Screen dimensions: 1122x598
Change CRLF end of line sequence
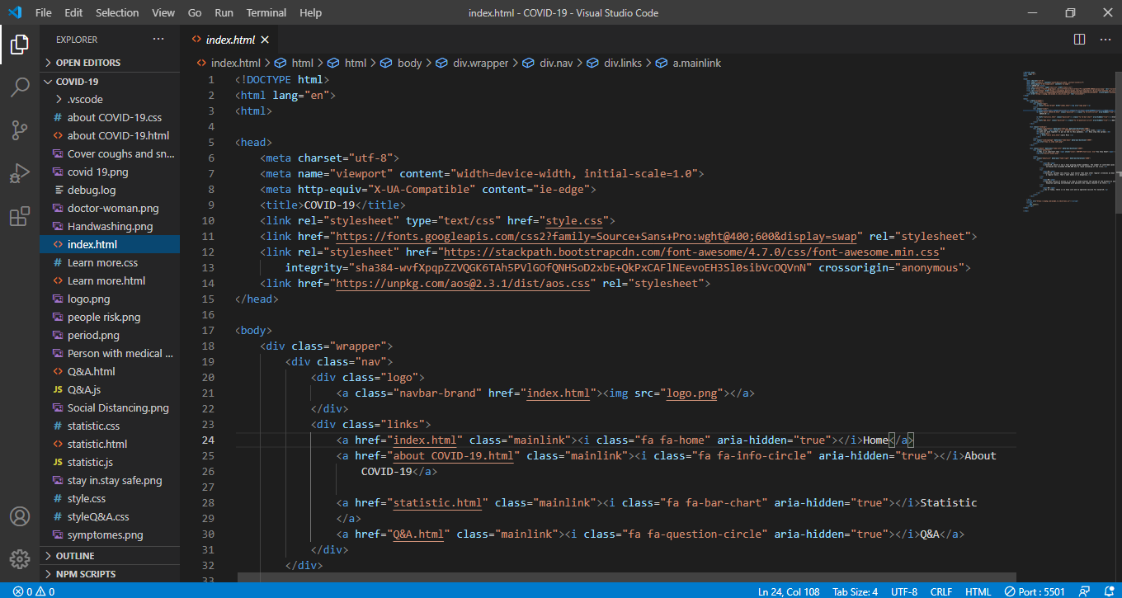click(x=941, y=591)
